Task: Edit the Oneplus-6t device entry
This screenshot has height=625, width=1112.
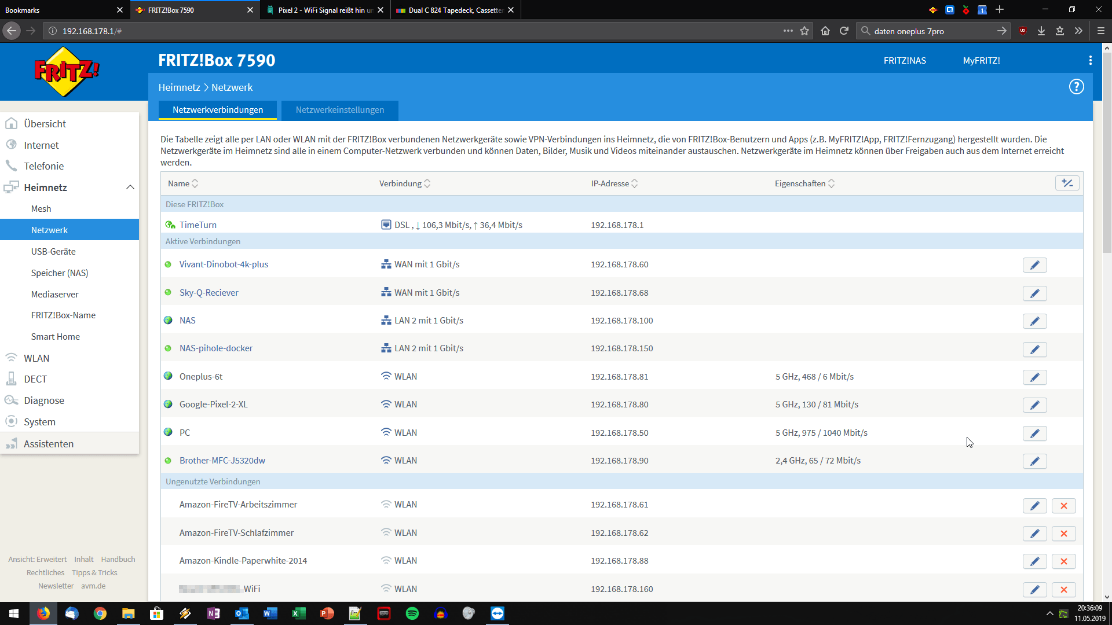Action: point(1034,377)
